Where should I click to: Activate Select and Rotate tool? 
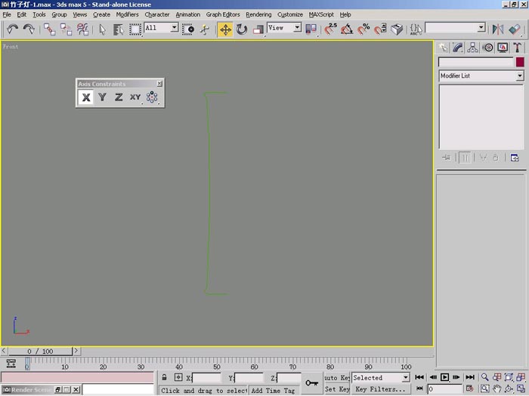tap(242, 29)
